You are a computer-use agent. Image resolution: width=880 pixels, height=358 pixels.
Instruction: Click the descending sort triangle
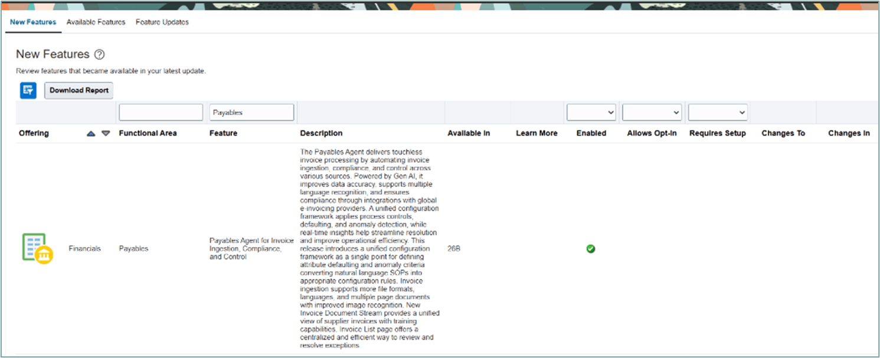tap(105, 133)
